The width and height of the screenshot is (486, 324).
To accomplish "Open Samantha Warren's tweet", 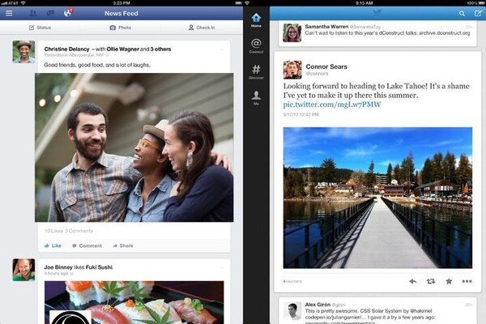I will pos(377,32).
